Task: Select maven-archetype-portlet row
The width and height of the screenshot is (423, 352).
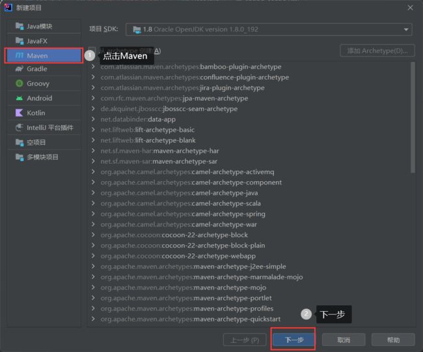Action: [x=249, y=297]
